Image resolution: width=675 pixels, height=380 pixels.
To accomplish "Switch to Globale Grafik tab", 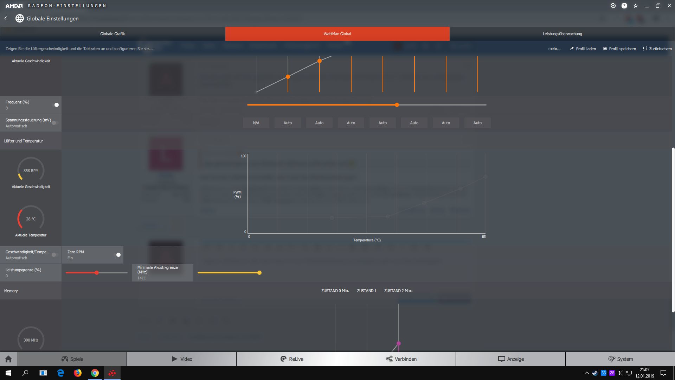I will pos(112,34).
